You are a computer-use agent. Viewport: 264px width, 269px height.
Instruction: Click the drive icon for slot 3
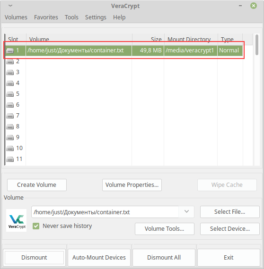tap(10, 72)
